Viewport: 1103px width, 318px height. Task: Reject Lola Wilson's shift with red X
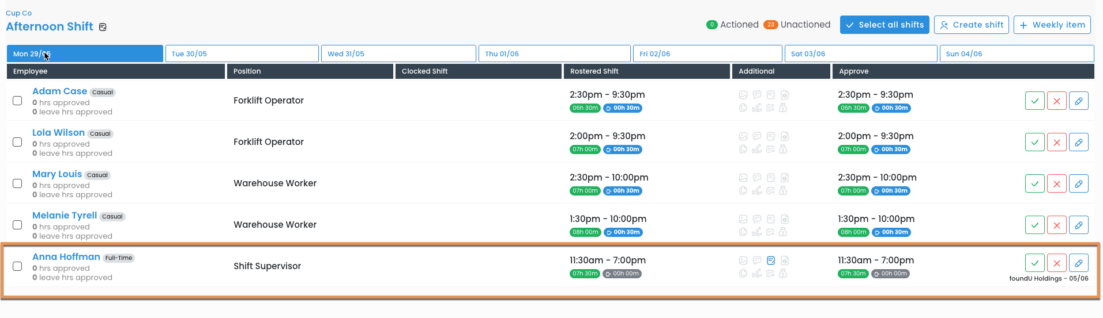point(1056,142)
